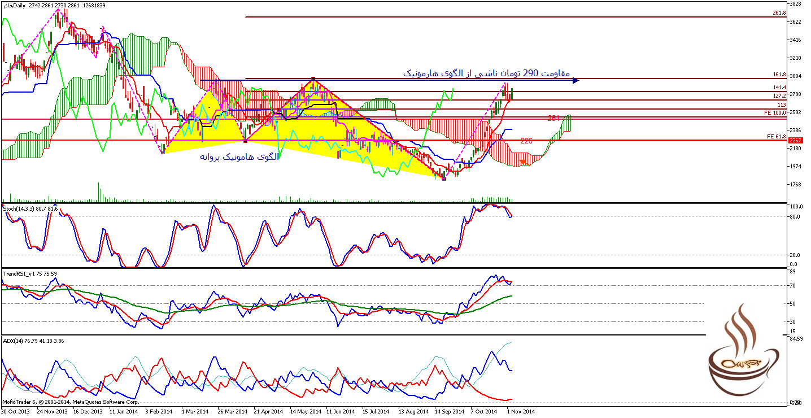Click the TrendRSI_v1 indicator label
The width and height of the screenshot is (811, 418).
(29, 273)
